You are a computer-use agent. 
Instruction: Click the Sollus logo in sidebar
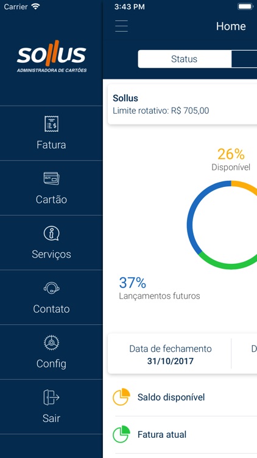click(52, 56)
